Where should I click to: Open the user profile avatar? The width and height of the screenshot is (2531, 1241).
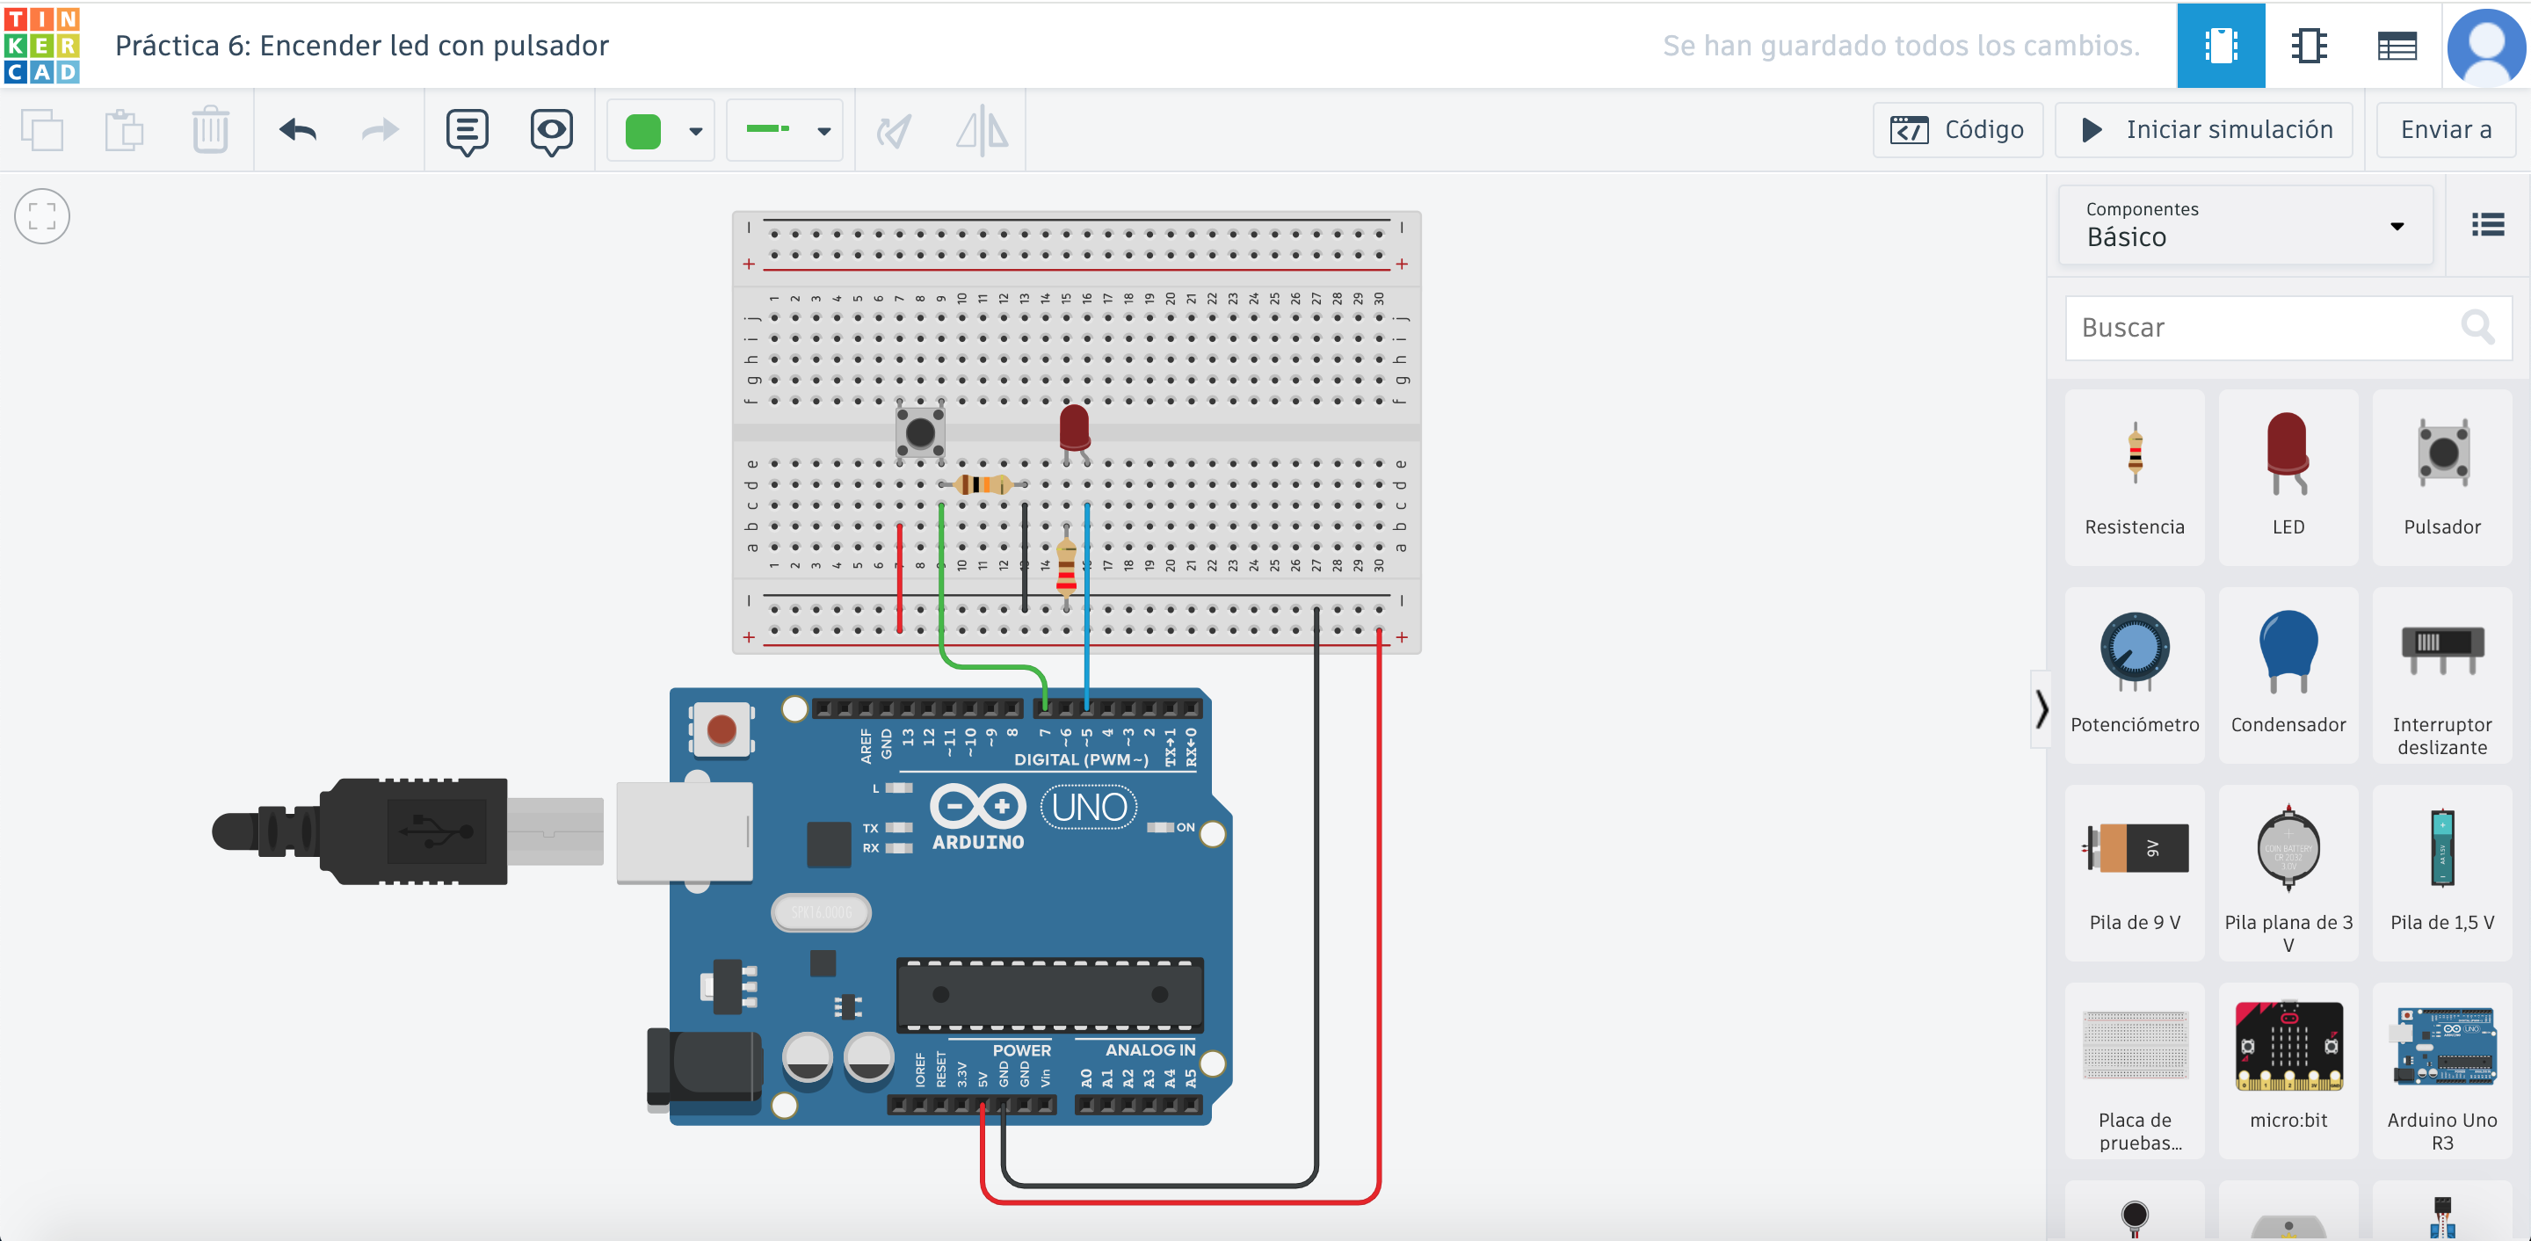pos(2486,45)
